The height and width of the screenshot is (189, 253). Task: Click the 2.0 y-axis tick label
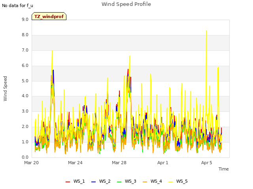25,127
